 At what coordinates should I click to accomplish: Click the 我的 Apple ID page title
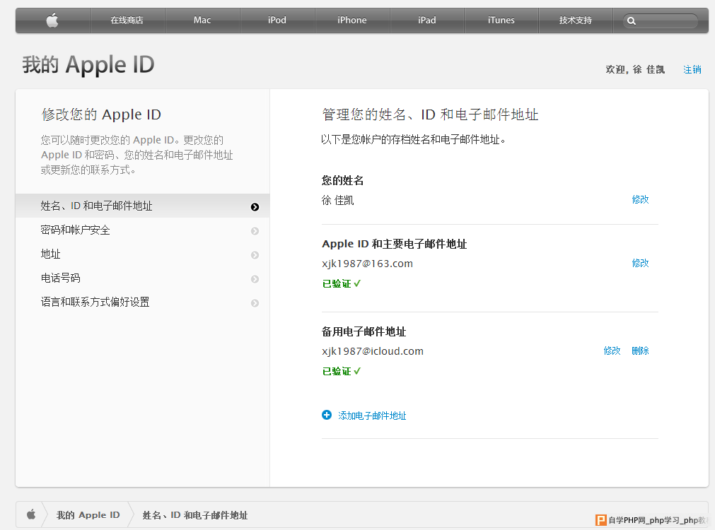point(88,65)
